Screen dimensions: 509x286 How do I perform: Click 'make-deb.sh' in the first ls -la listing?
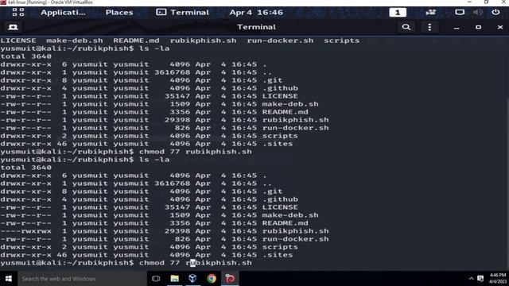(x=290, y=104)
